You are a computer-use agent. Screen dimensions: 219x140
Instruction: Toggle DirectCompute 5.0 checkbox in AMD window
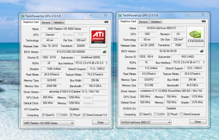click(84, 115)
